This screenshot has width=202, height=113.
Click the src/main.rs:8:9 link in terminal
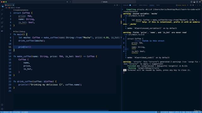pos(136,16)
